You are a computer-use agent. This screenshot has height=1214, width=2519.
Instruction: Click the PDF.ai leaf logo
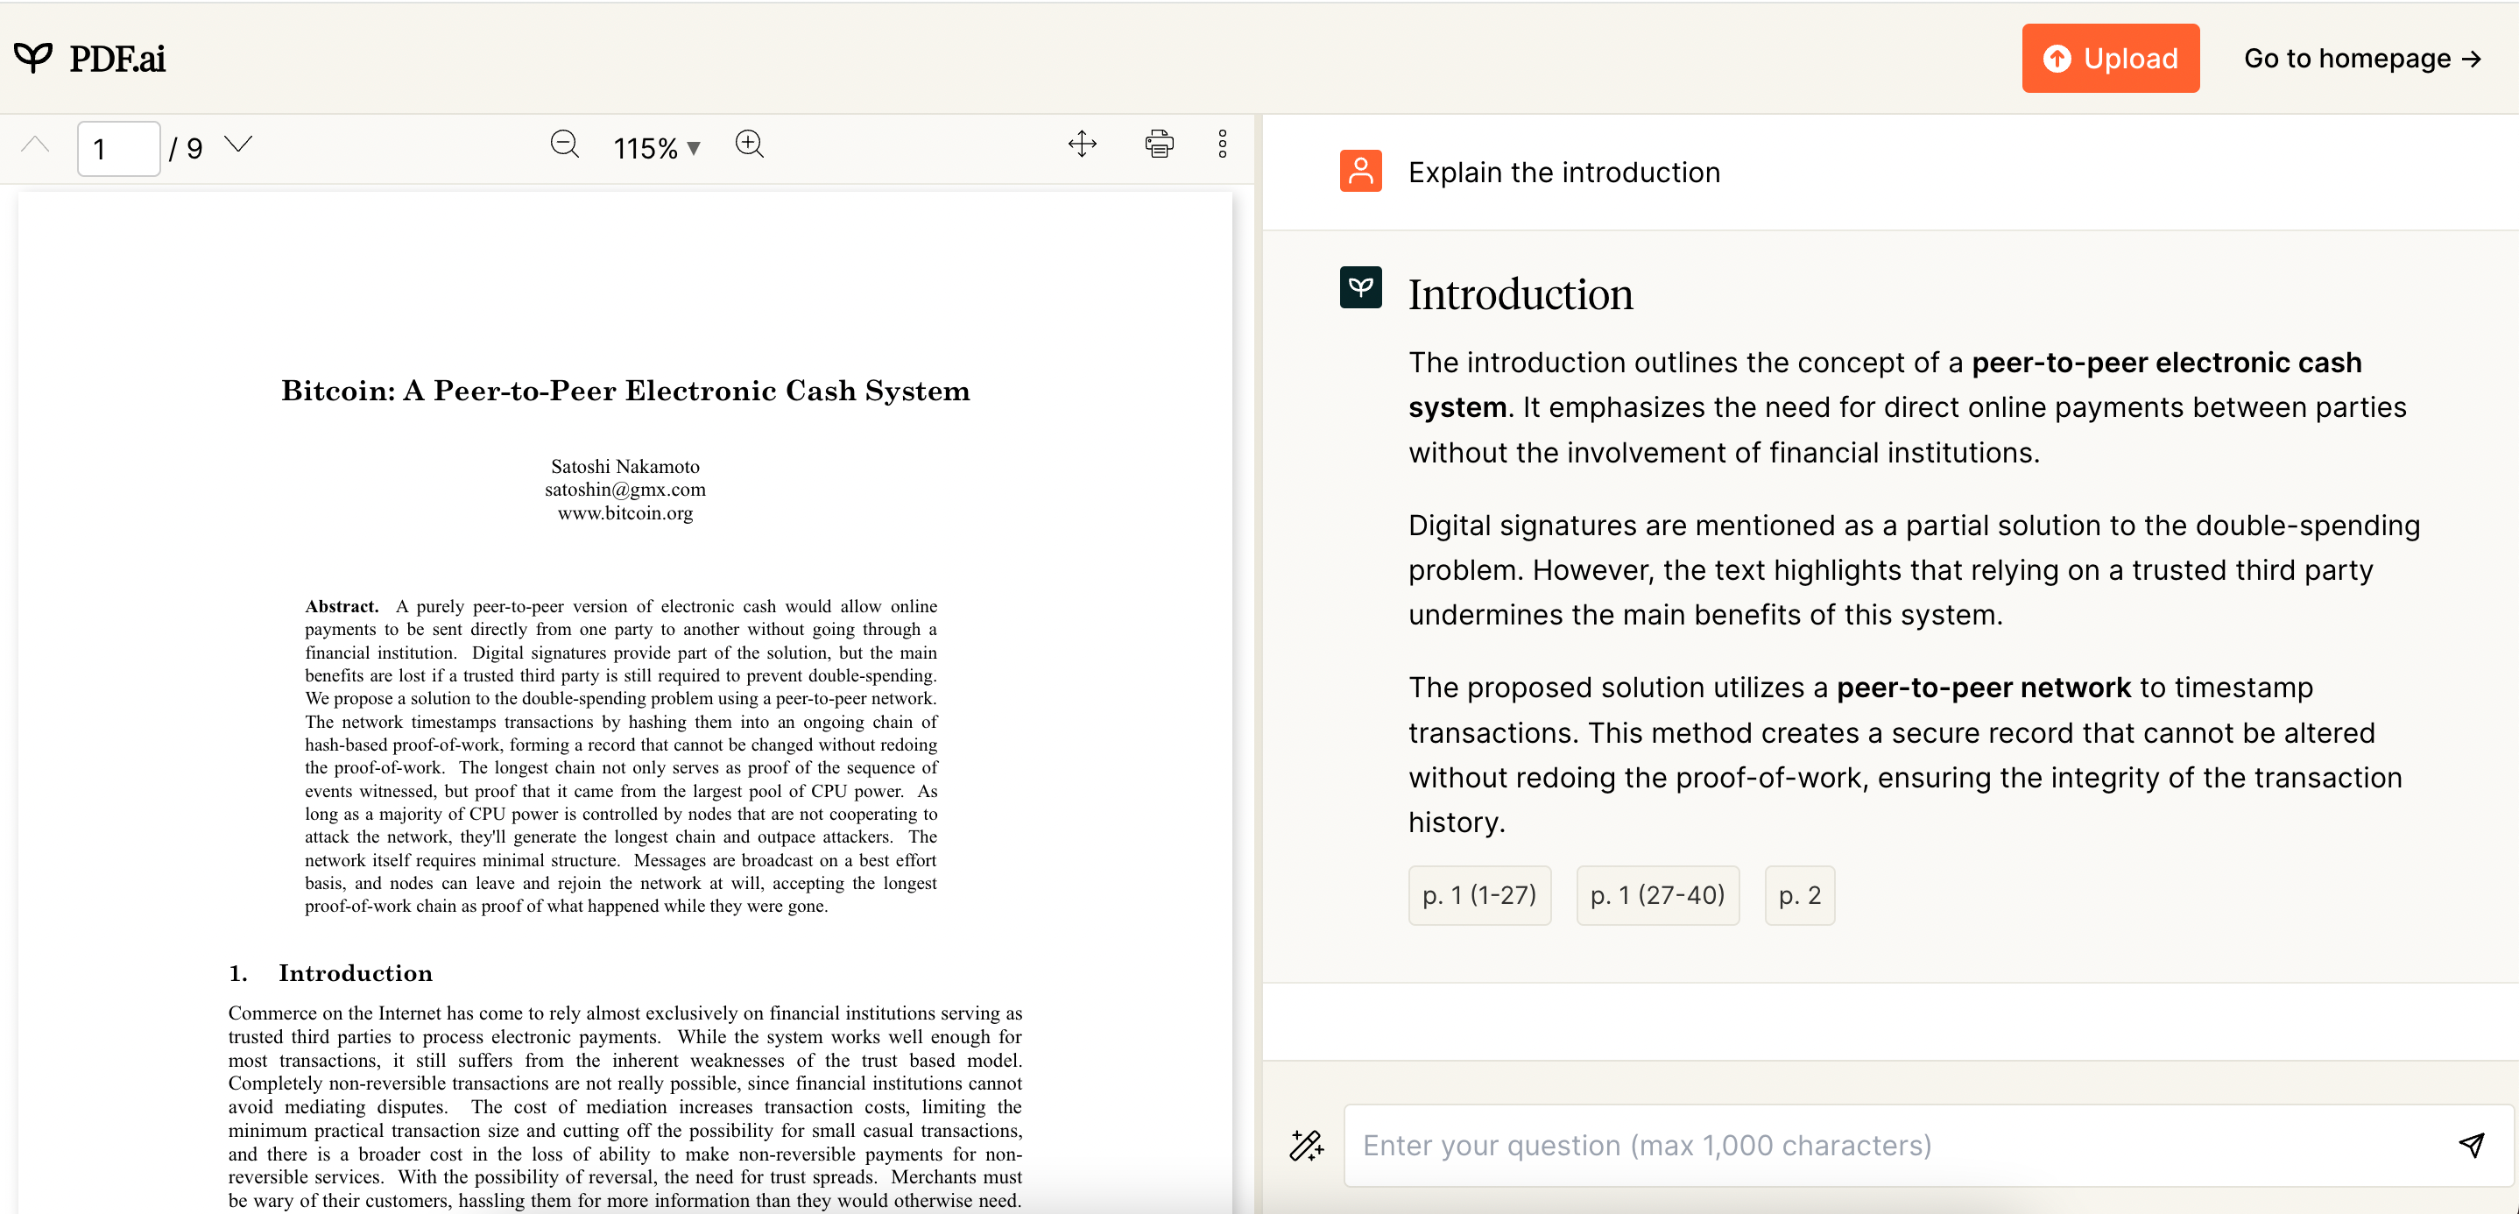coord(34,57)
